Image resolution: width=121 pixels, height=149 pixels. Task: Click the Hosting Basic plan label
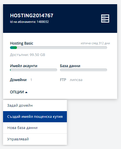(22, 43)
